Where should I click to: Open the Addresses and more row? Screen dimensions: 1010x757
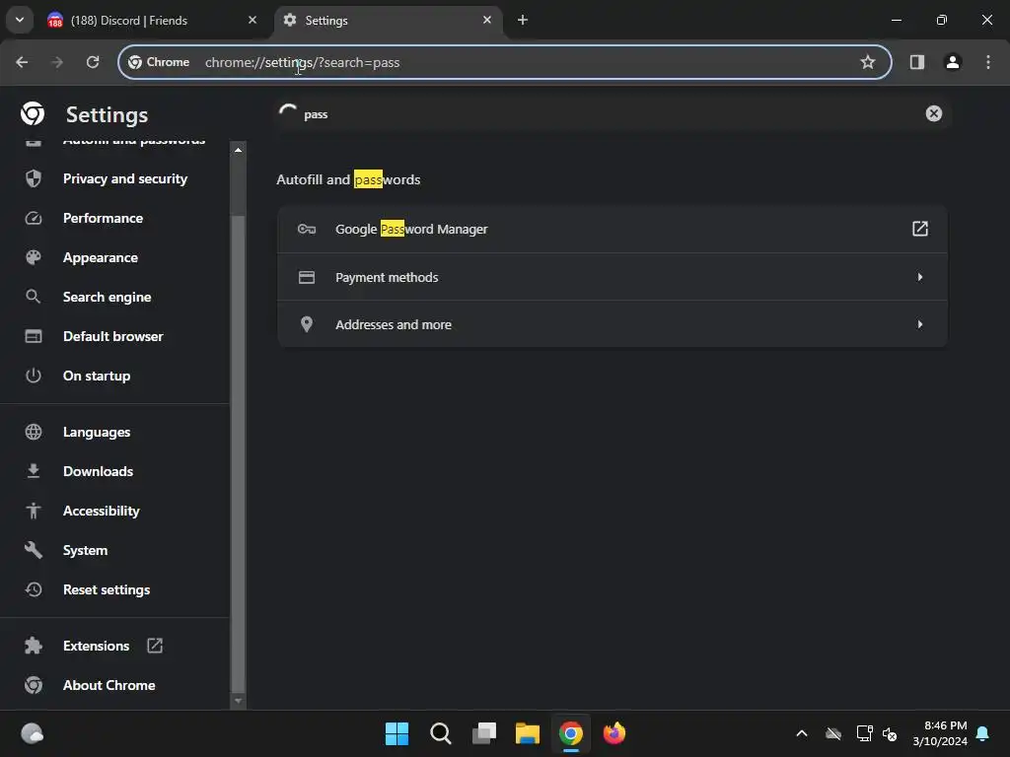612,323
